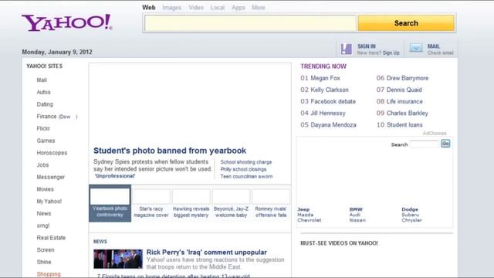Click trending topic Student loans

tap(404, 125)
